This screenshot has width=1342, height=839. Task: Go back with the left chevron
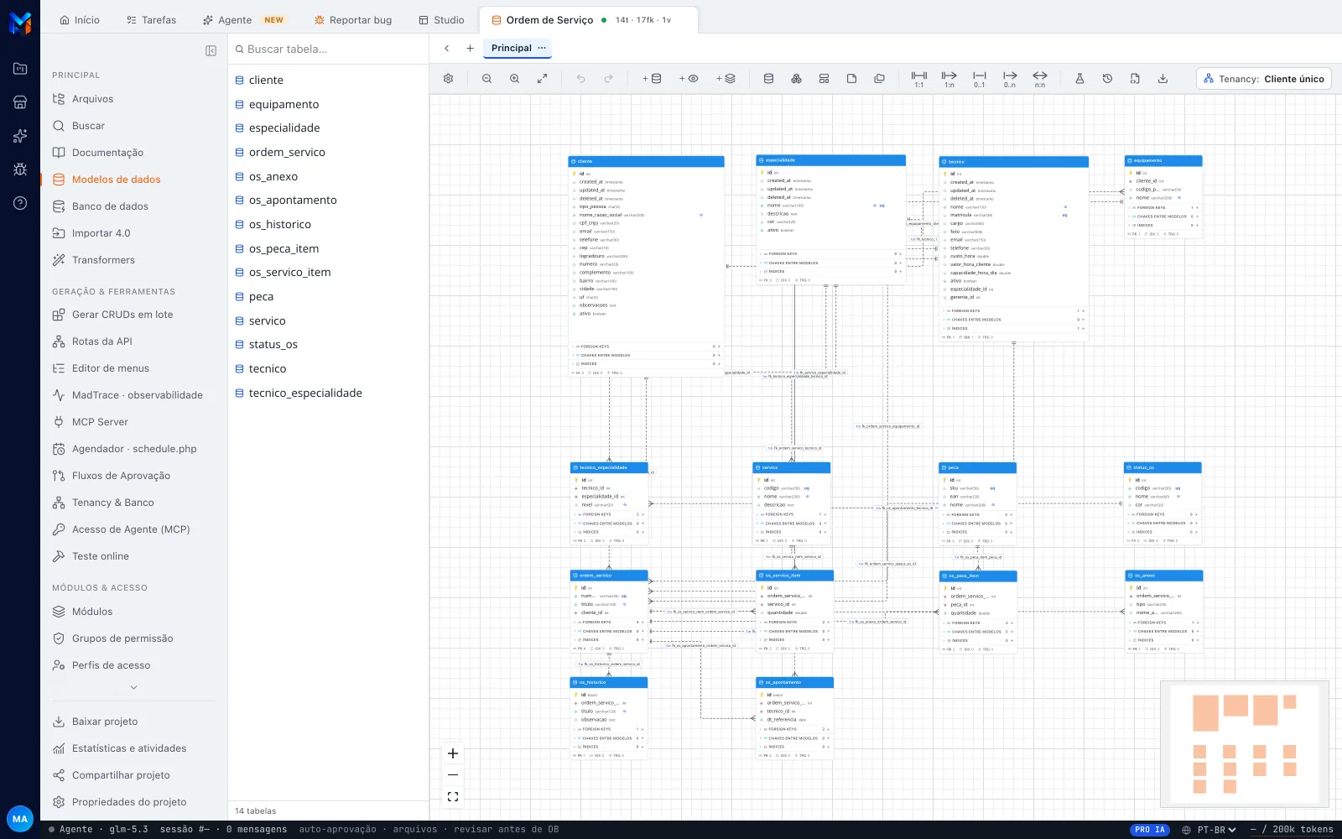coord(447,48)
